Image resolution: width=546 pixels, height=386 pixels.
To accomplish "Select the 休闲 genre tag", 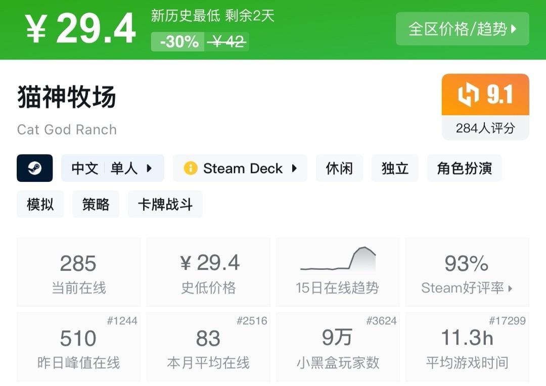I will tap(339, 168).
